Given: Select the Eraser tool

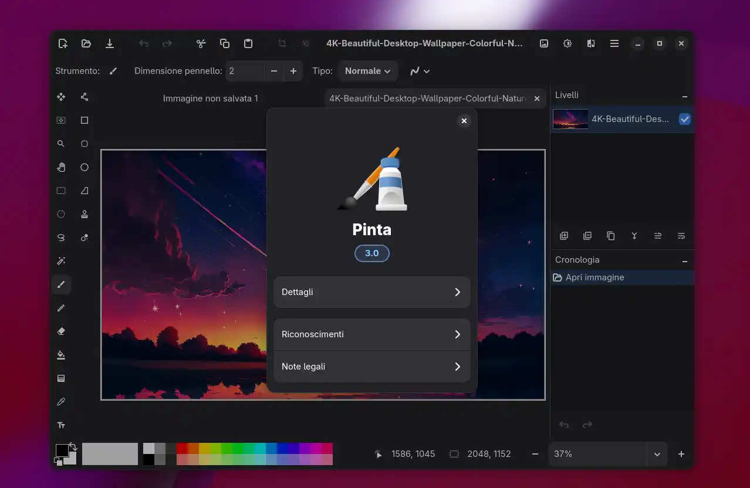Looking at the screenshot, I should [61, 331].
